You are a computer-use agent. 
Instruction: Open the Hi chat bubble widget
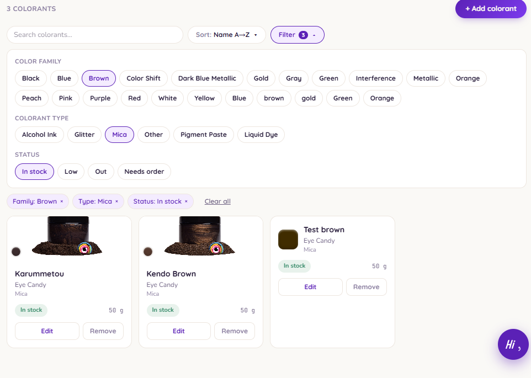coord(513,344)
